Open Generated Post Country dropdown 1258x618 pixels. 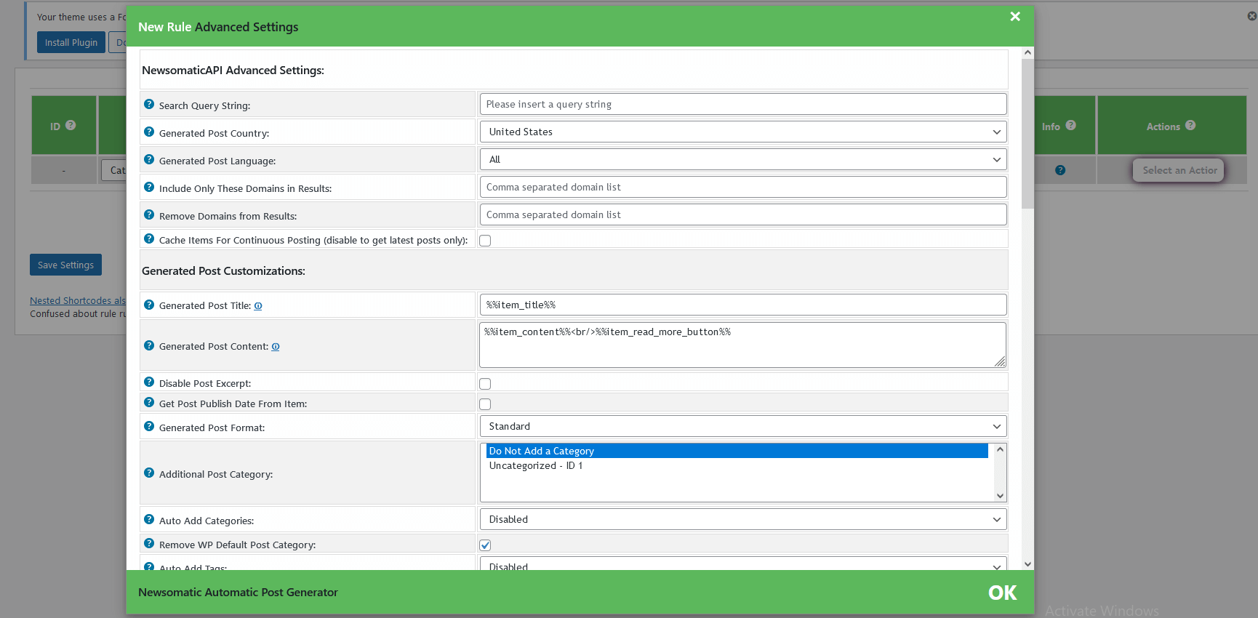coord(743,132)
